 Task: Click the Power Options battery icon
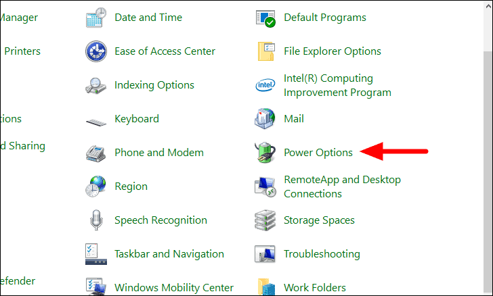265,153
